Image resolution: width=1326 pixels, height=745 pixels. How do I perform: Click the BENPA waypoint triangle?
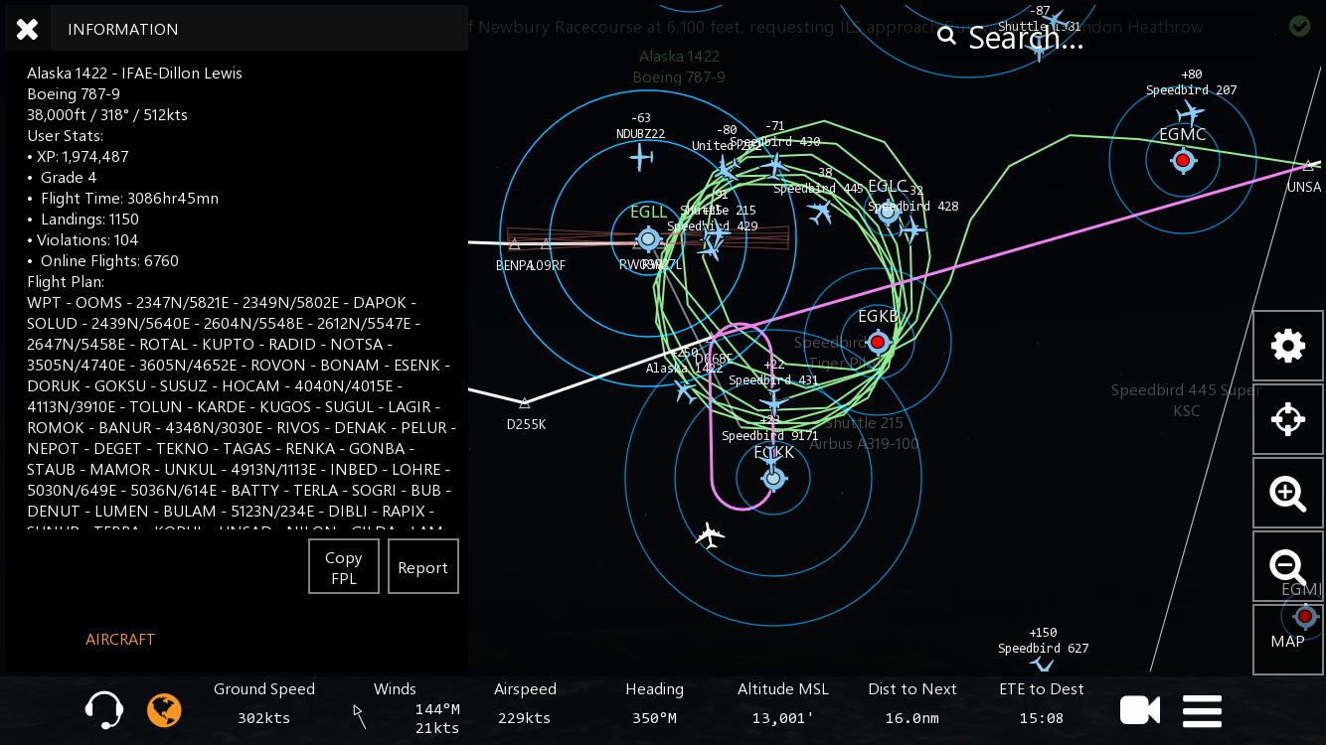coord(514,243)
